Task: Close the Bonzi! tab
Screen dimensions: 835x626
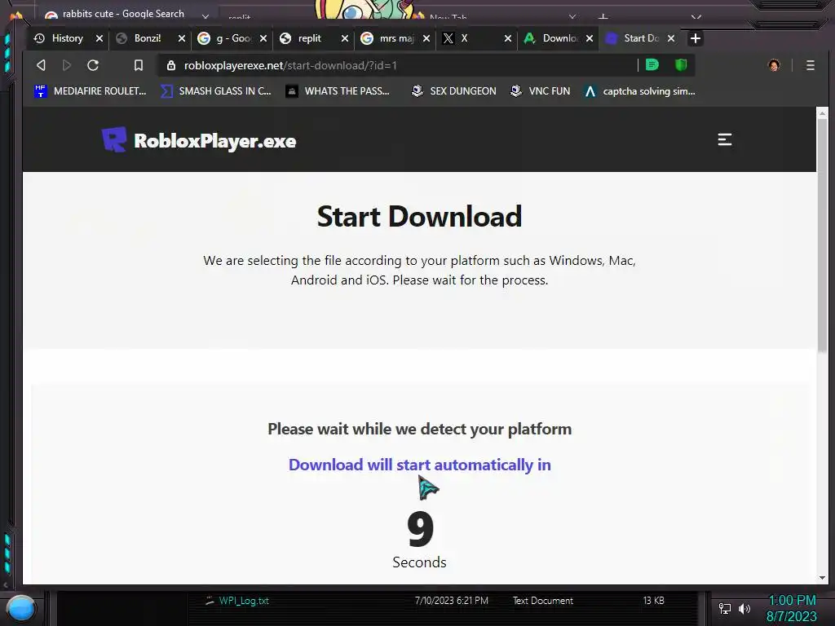Action: (x=182, y=38)
